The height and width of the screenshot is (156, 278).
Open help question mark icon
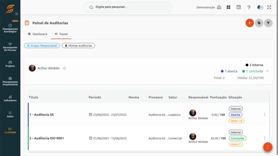[249, 7]
